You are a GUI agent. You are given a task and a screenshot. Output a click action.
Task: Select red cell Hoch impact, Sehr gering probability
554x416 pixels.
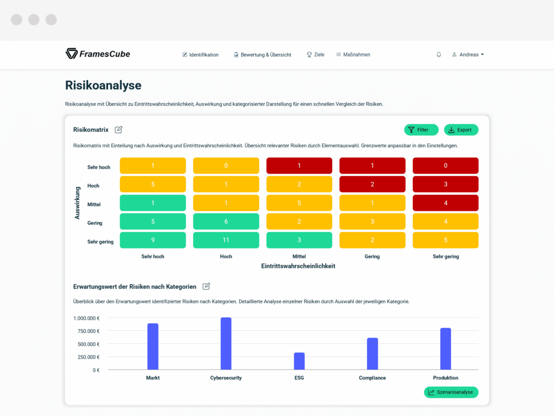pyautogui.click(x=446, y=184)
